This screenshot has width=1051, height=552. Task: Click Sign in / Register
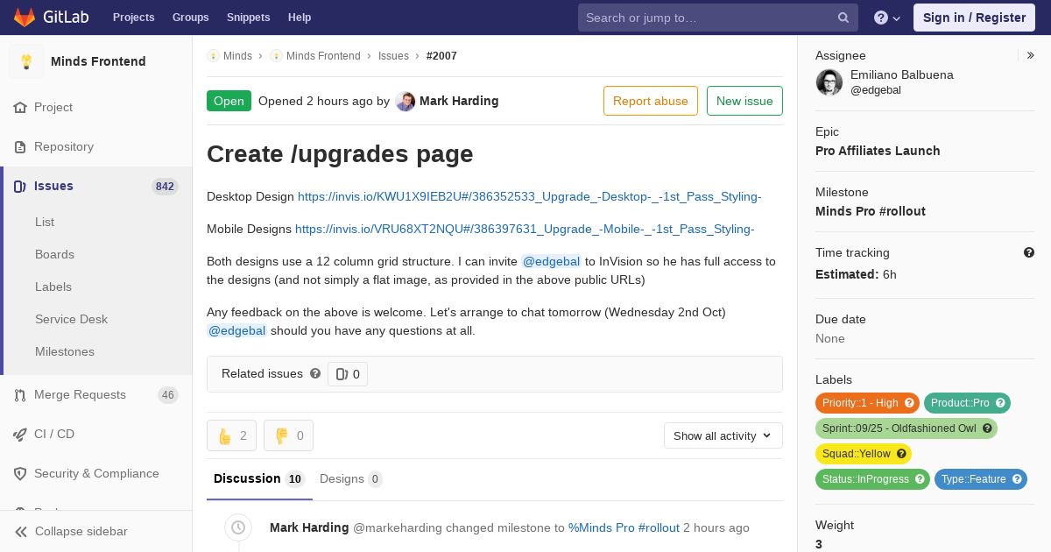click(x=974, y=18)
